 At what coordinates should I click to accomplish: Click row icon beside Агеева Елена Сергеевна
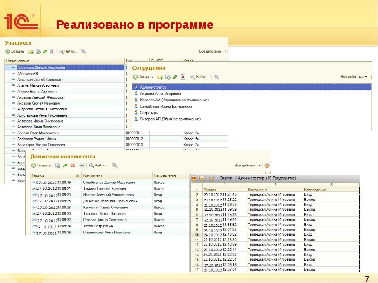tap(13, 91)
